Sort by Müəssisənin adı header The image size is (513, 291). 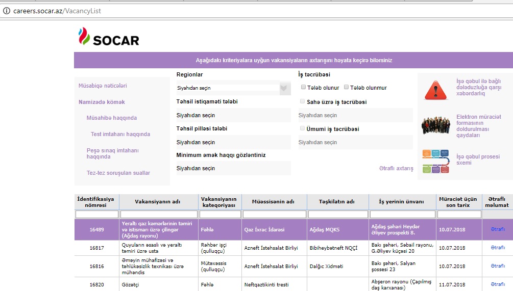tap(274, 202)
